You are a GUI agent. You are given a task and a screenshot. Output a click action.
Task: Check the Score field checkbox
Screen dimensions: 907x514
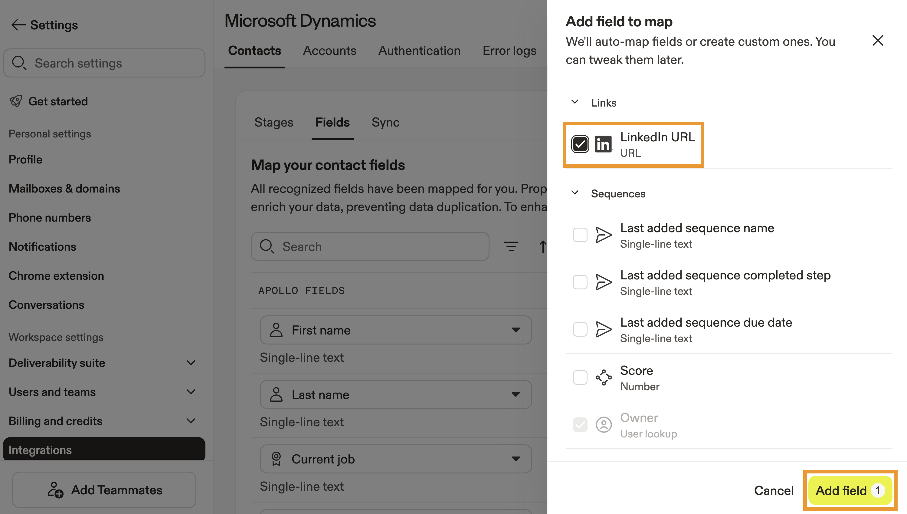coord(580,377)
